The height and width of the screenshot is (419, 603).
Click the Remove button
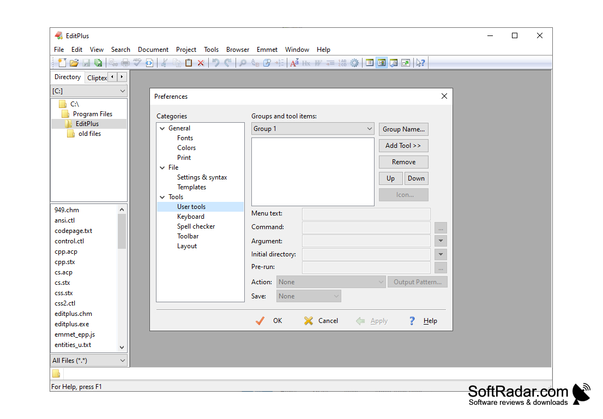403,162
